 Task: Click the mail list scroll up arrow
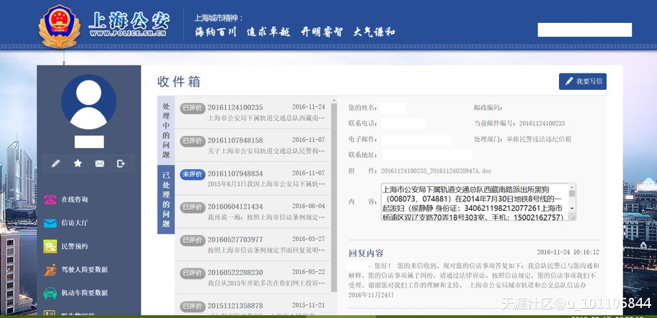pos(334,100)
